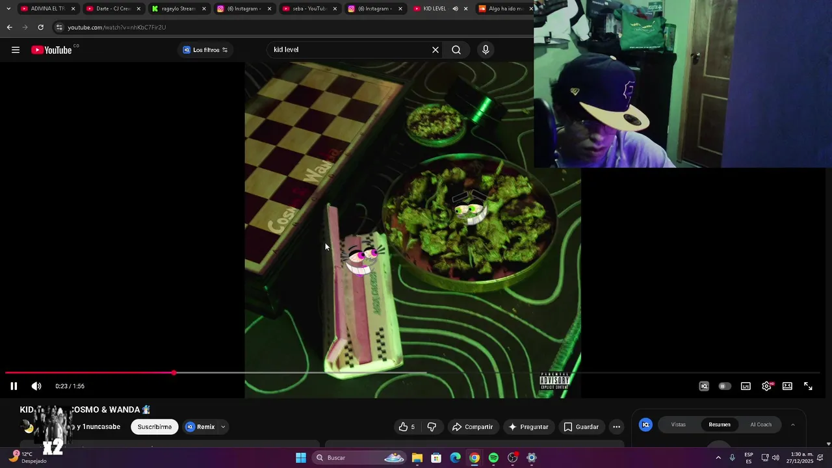Click the video title 'COSMO & WANDA'
The width and height of the screenshot is (832, 468).
[105, 409]
